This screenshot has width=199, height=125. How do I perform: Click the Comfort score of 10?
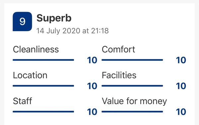pyautogui.click(x=181, y=60)
